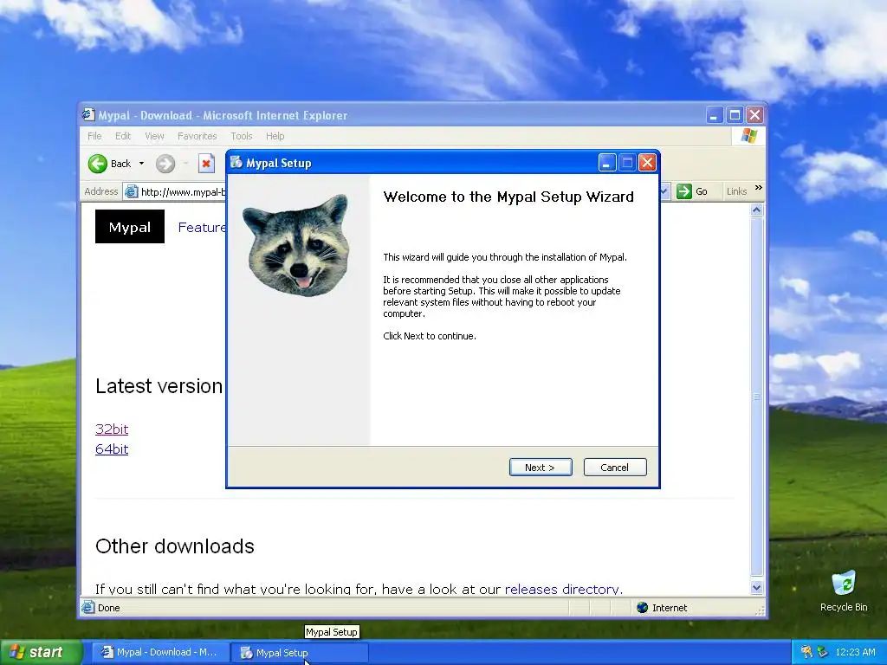Viewport: 887px width, 665px height.
Task: Click the Internet zone globe icon
Action: [642, 607]
